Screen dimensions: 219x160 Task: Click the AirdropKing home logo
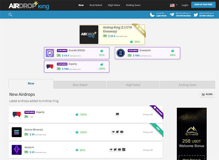point(29,6)
